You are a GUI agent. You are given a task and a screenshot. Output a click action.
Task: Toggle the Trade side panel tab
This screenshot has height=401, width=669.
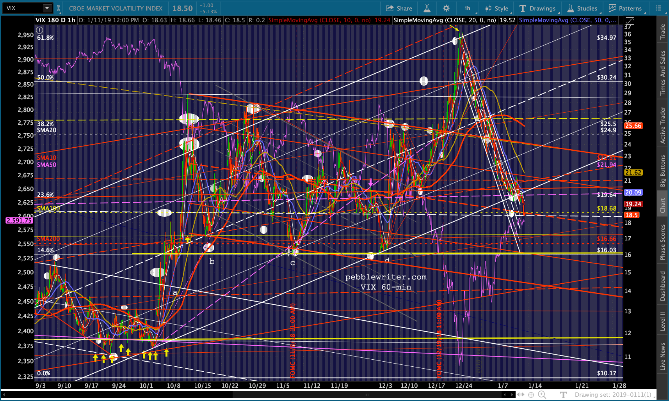pos(662,32)
